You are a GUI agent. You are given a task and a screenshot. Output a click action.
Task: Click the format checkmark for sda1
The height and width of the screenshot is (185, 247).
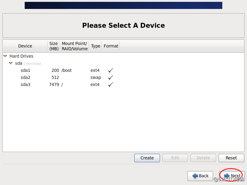point(111,70)
